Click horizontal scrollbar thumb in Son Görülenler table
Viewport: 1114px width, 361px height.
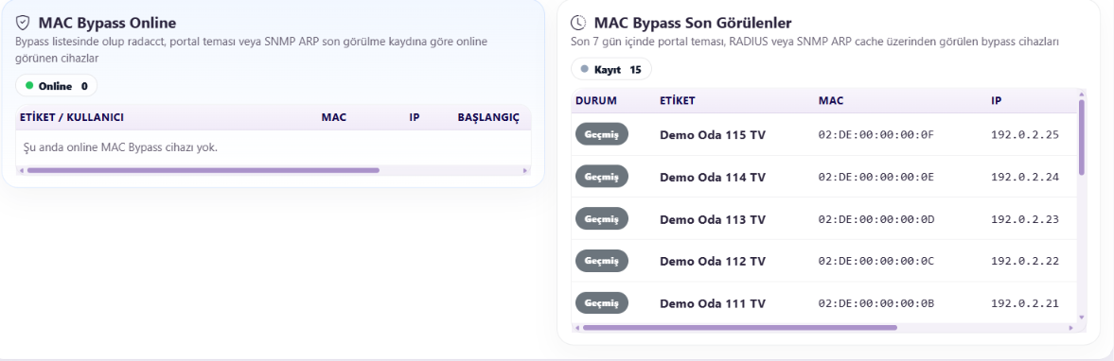pos(739,328)
